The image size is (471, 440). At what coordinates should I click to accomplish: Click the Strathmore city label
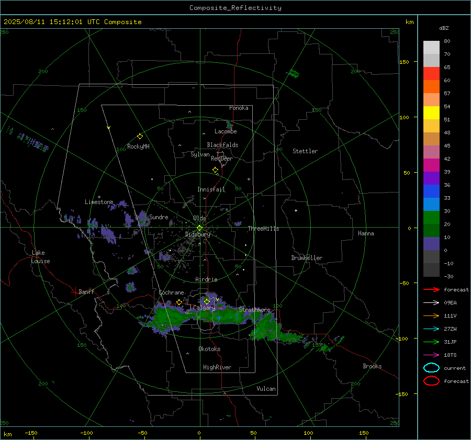[254, 310]
